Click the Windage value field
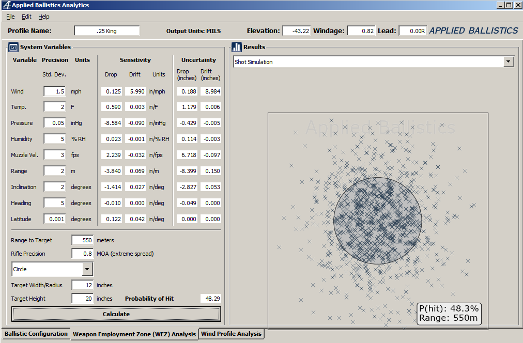 pos(361,31)
